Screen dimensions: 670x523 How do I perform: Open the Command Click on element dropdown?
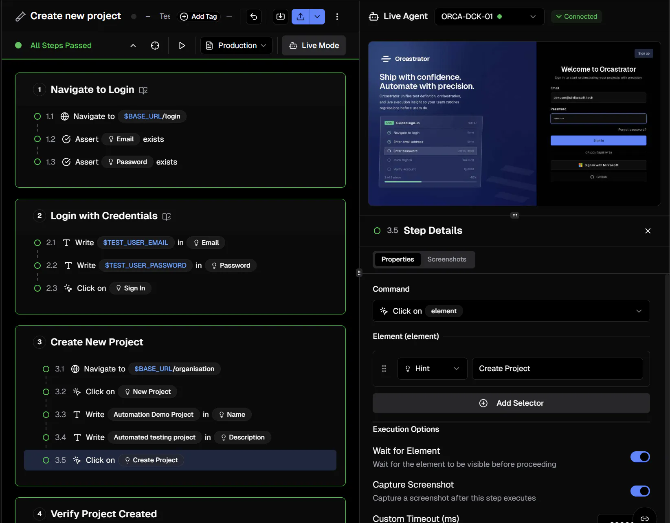pos(511,311)
